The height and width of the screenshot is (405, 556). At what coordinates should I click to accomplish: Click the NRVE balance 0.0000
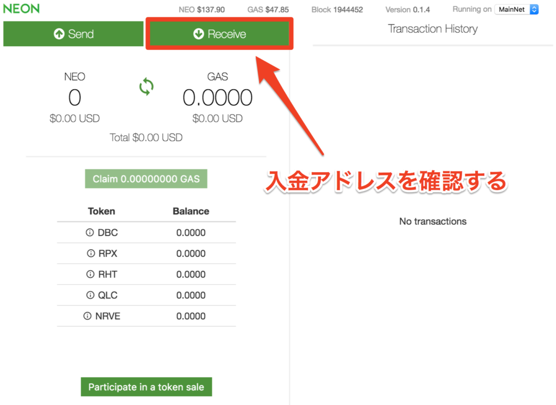[x=191, y=317]
